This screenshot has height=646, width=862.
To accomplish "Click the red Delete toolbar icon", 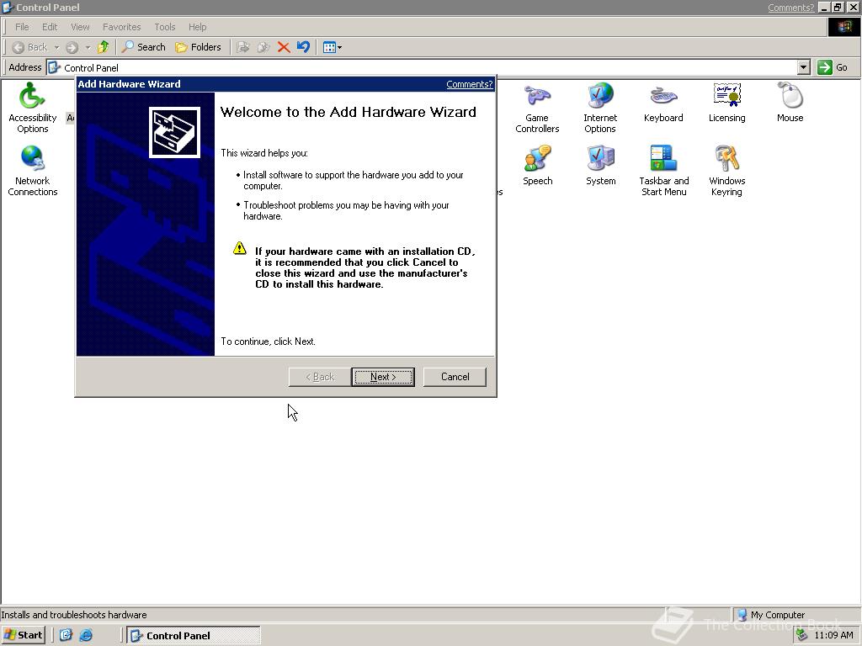I will pyautogui.click(x=284, y=47).
